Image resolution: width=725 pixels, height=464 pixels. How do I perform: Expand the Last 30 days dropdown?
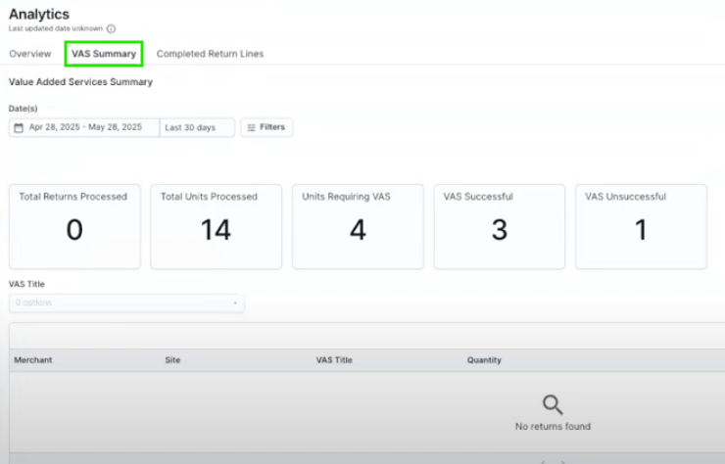(197, 128)
